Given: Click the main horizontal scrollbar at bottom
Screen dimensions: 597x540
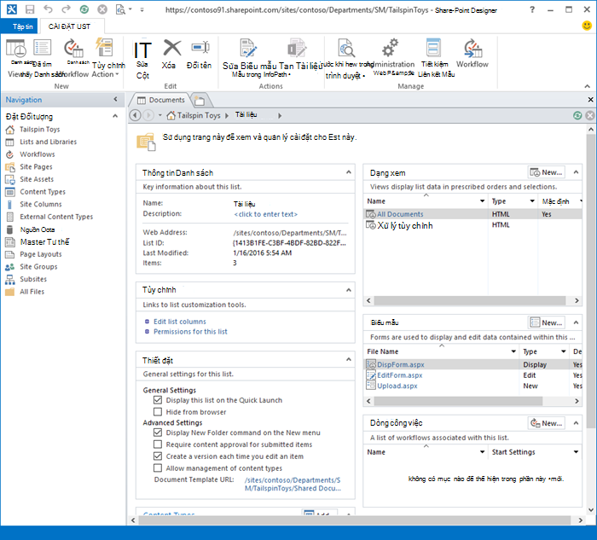Looking at the screenshot, I should coord(354,520).
